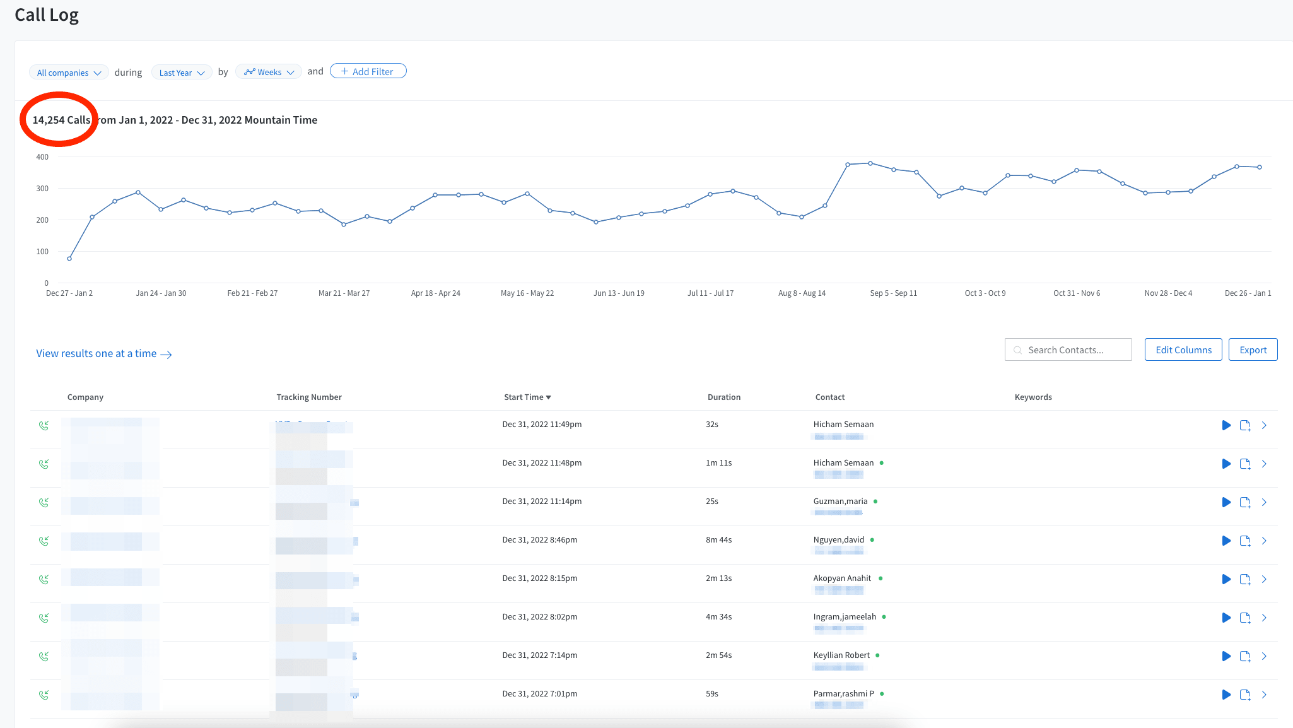Viewport: 1293px width, 728px height.
Task: Open the Weeks grouping dropdown
Action: click(269, 72)
